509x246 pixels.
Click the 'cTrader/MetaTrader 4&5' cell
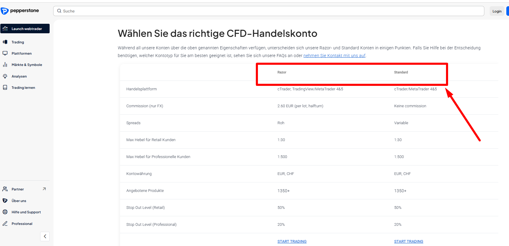(415, 89)
